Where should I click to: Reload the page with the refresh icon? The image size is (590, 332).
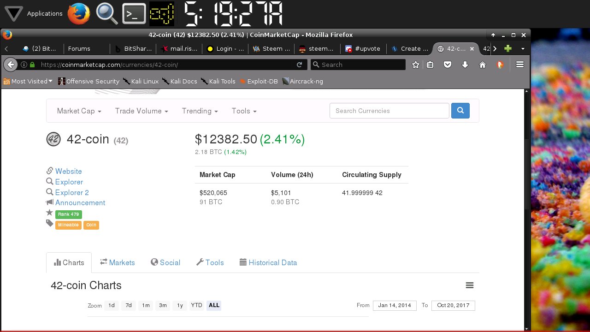[x=299, y=65]
